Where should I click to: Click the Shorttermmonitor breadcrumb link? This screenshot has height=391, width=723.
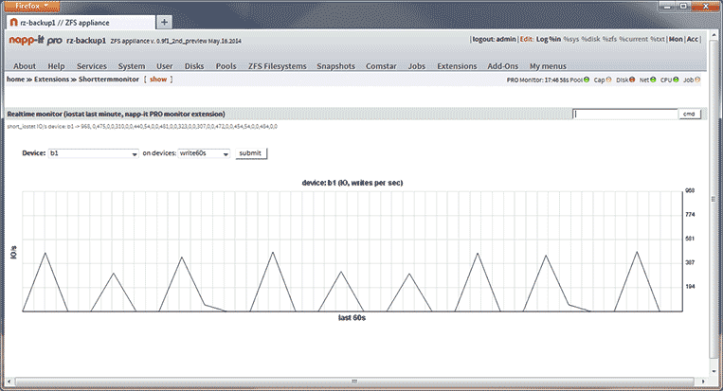click(x=108, y=80)
